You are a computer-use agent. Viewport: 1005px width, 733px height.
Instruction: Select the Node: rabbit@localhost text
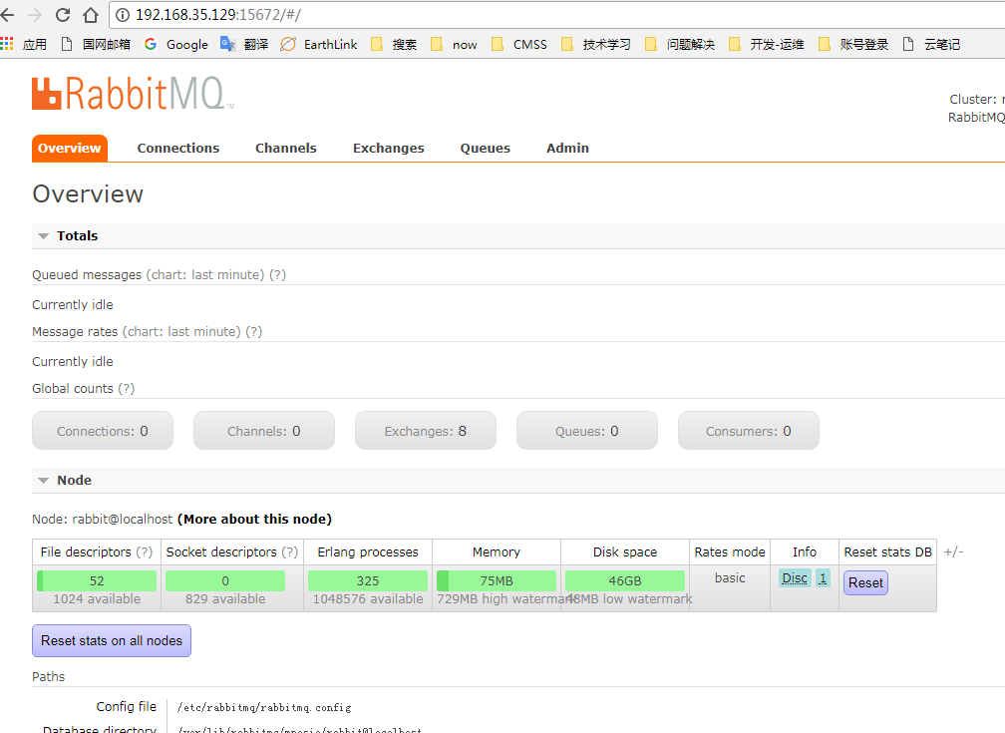point(103,519)
